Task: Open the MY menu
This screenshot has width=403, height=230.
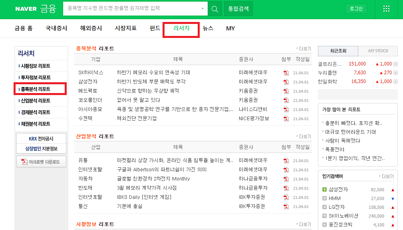Action: click(230, 28)
